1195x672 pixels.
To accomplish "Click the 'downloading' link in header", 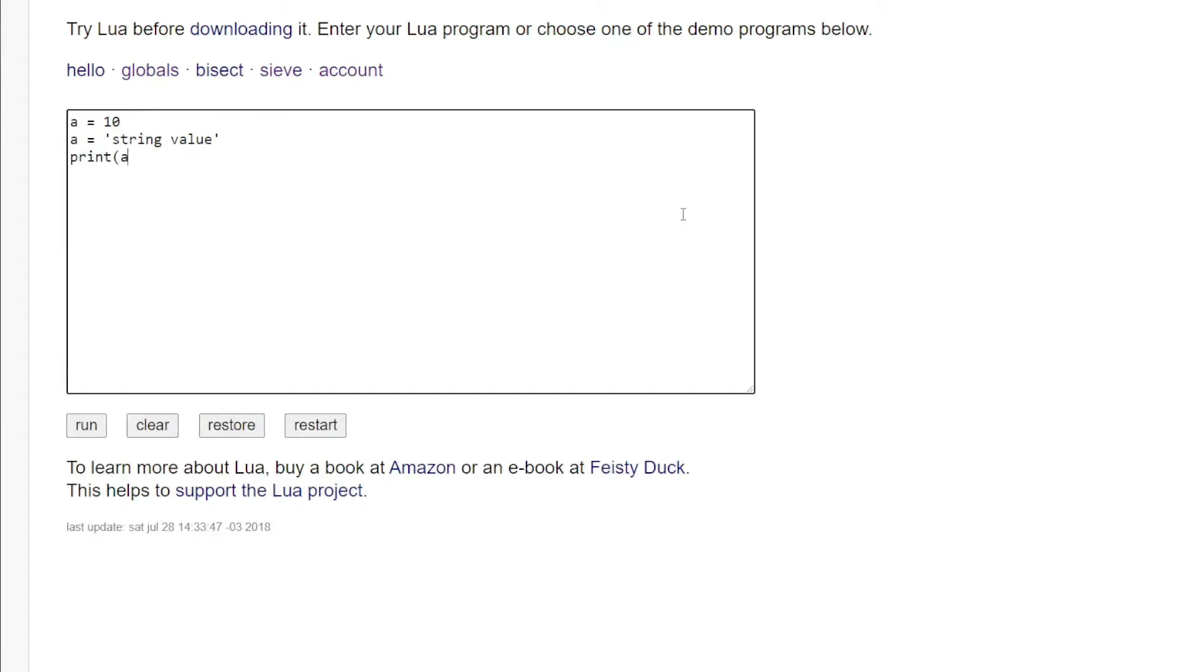I will [241, 29].
